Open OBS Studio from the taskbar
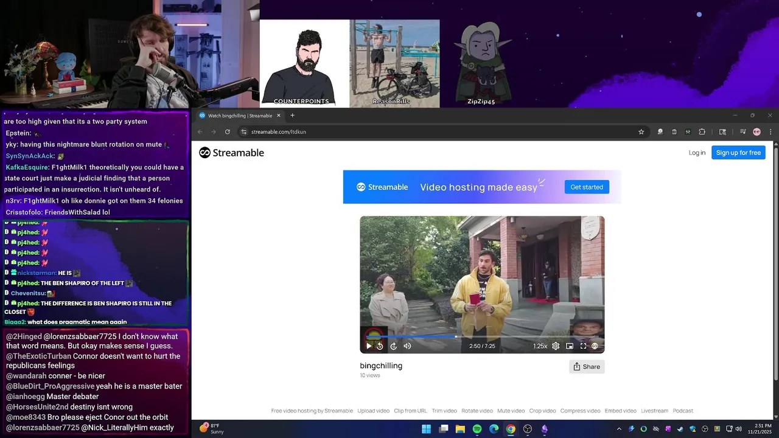Screen dimensions: 779x438 [x=528, y=429]
